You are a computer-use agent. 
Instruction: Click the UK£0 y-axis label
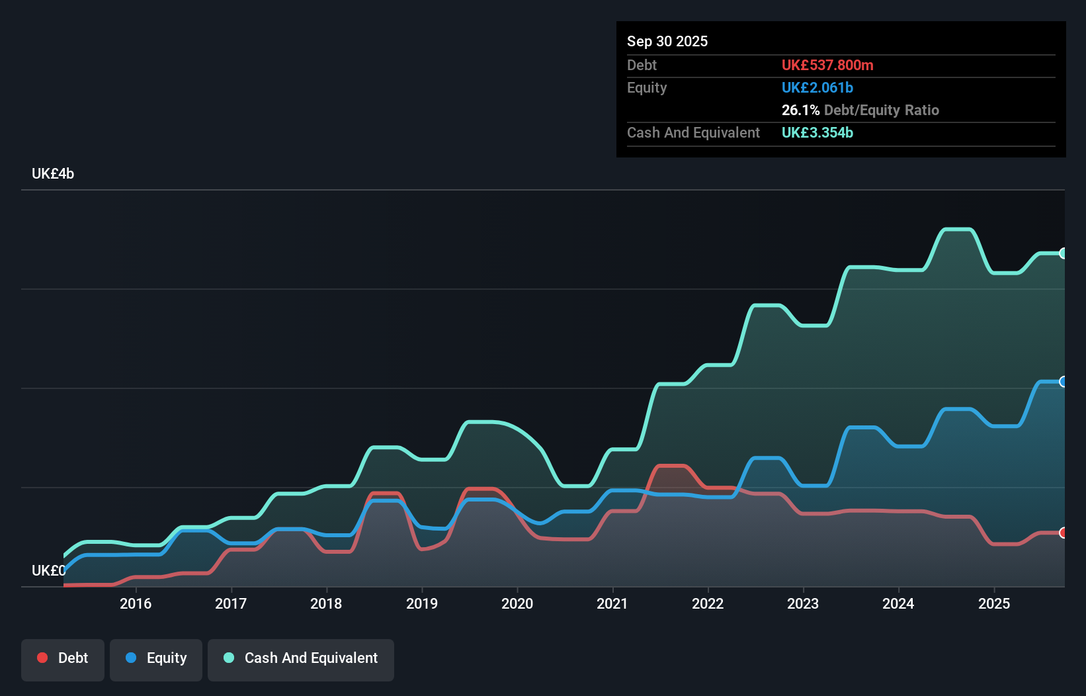pyautogui.click(x=49, y=570)
